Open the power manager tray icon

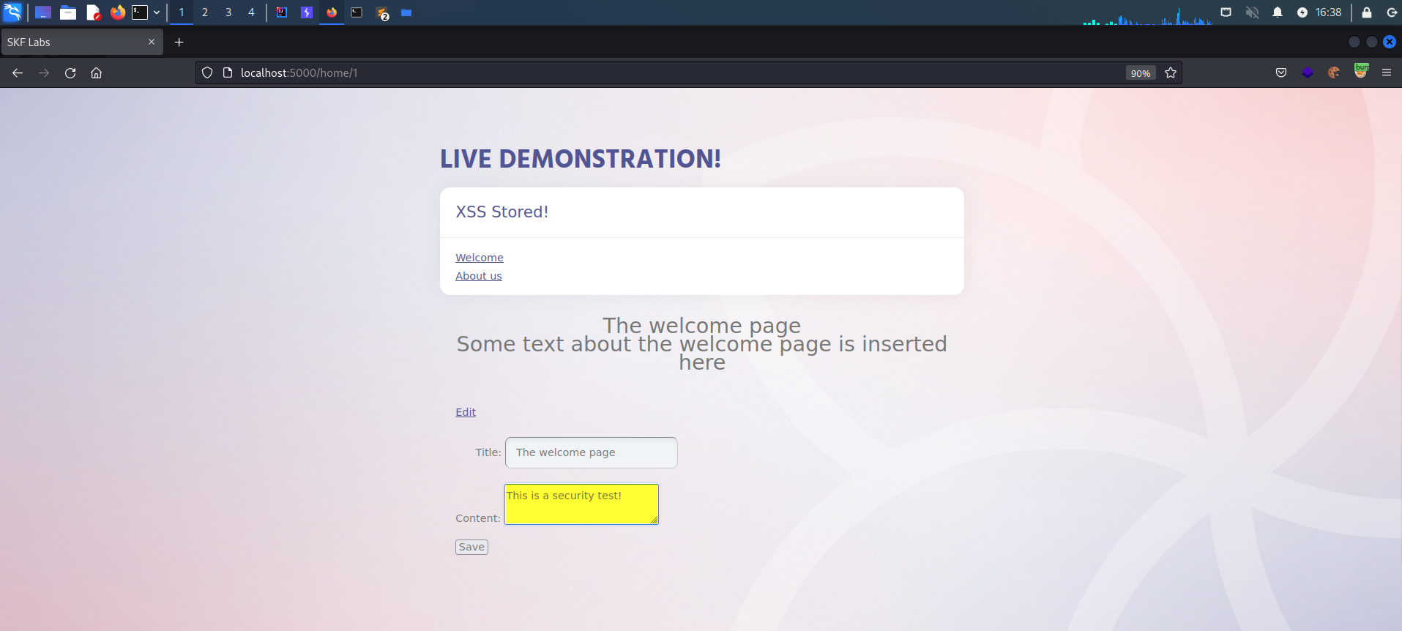pos(1302,12)
